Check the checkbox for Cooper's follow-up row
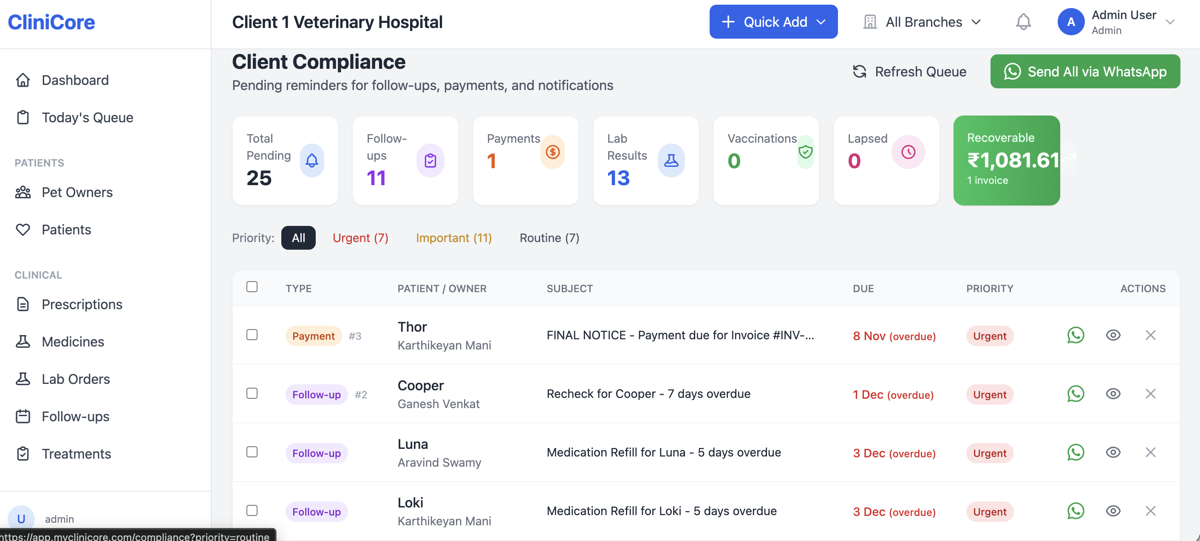This screenshot has width=1200, height=541. pos(252,393)
